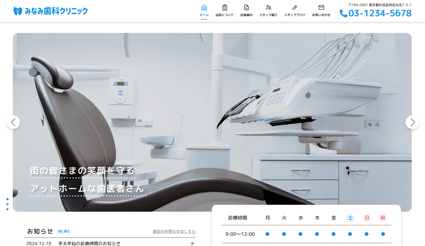
Task: Advance to next slide with right chevron
Action: (x=412, y=122)
